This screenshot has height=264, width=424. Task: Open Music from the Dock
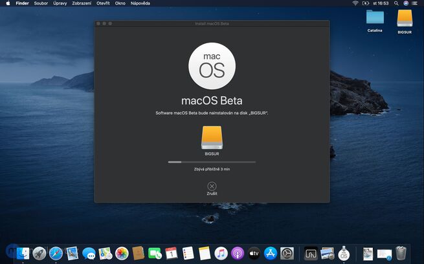tap(221, 254)
